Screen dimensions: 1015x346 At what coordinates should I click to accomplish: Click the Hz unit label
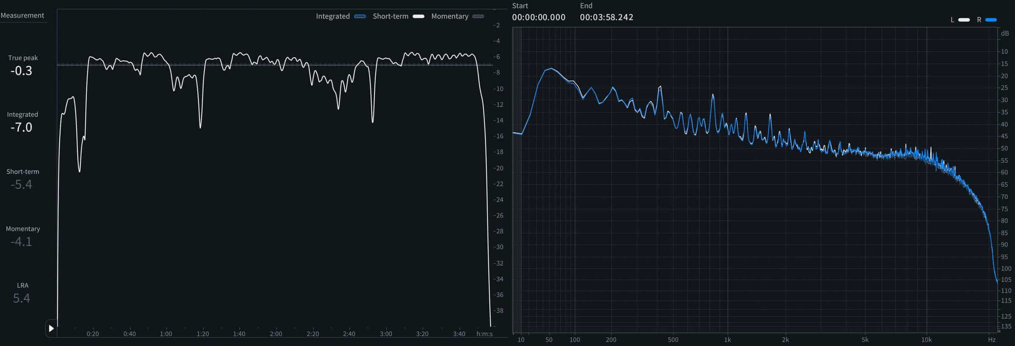click(x=992, y=340)
